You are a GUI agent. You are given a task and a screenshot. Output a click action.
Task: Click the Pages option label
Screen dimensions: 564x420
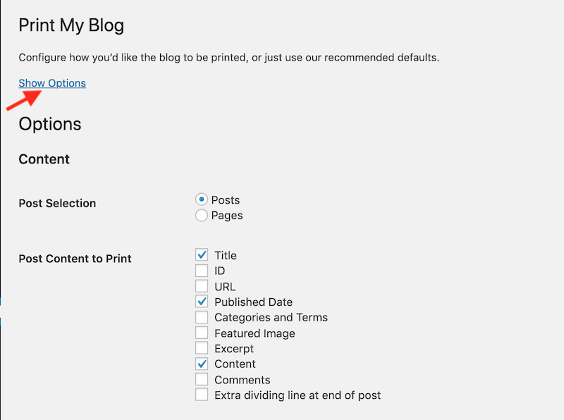[x=227, y=216]
